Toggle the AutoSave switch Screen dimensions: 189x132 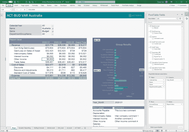coord(11,2)
